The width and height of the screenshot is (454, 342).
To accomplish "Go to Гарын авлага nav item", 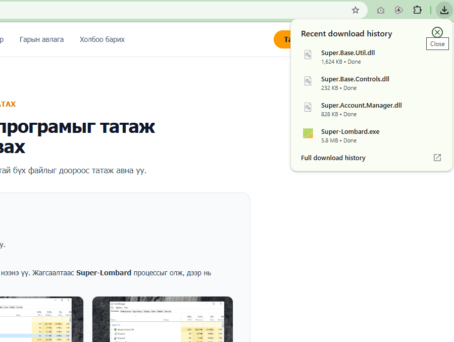I will coord(42,39).
